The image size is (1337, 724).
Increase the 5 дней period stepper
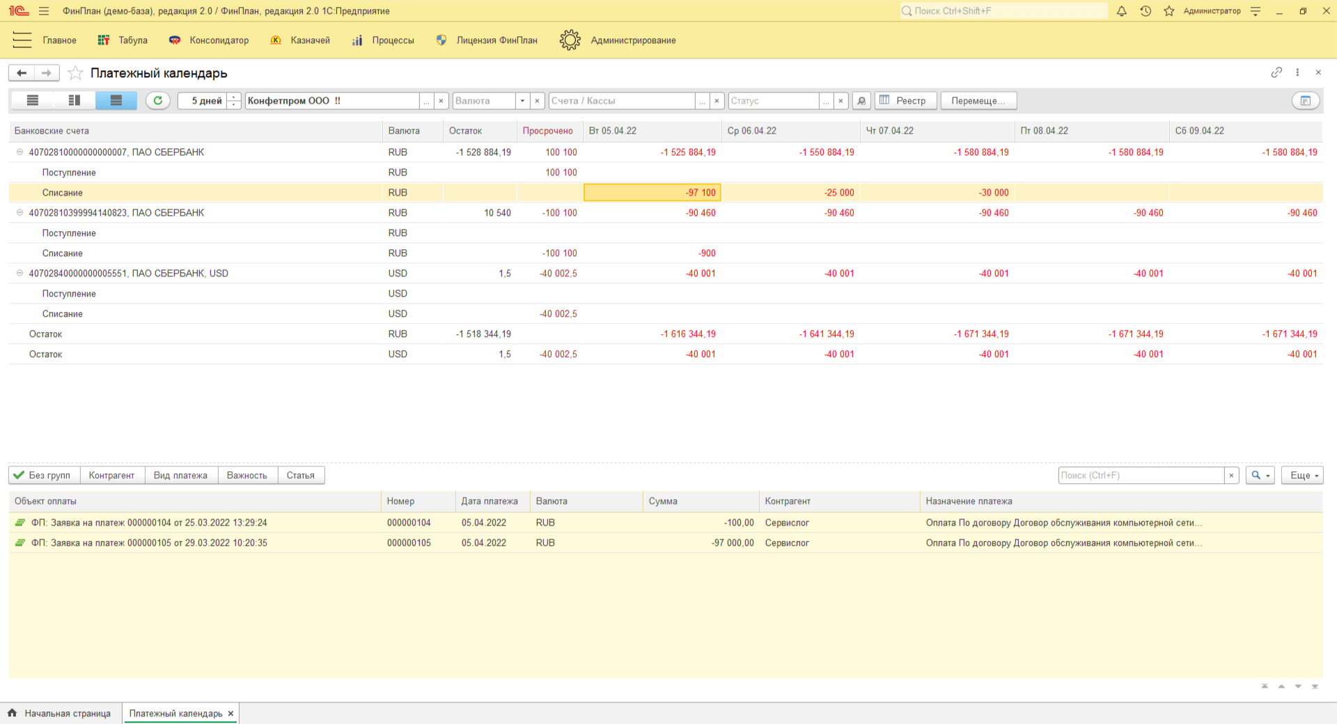click(x=234, y=97)
